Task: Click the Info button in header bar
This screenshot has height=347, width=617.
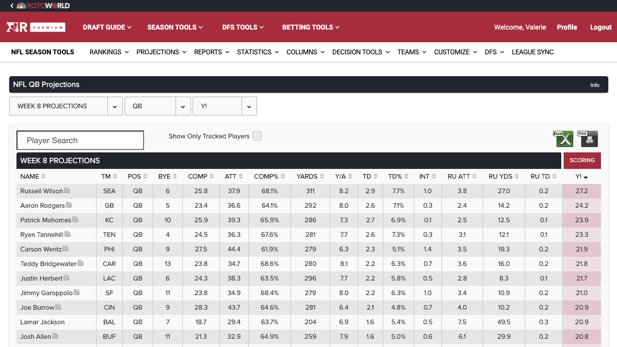Action: pyautogui.click(x=595, y=85)
